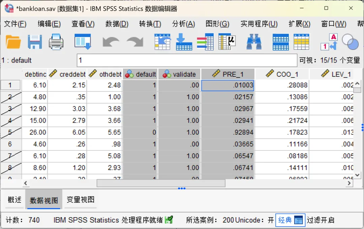
Task: Click the classic view table icon in status bar
Action: (298, 220)
